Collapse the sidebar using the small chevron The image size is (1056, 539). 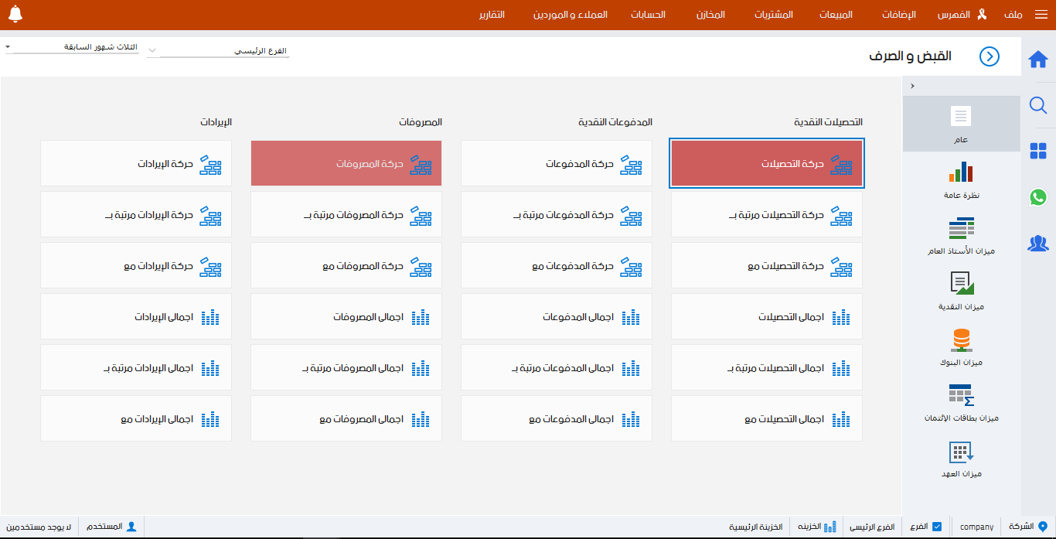pos(912,86)
